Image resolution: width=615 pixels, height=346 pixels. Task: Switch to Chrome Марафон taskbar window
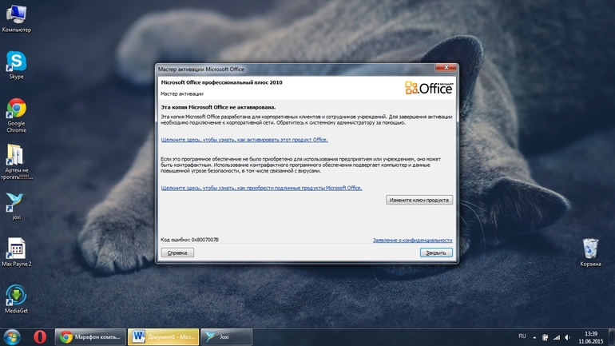click(x=90, y=337)
